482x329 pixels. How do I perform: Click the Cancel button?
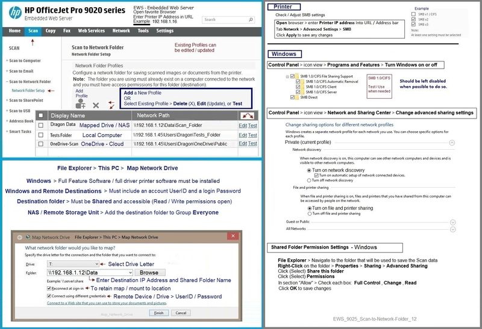pyautogui.click(x=181, y=313)
